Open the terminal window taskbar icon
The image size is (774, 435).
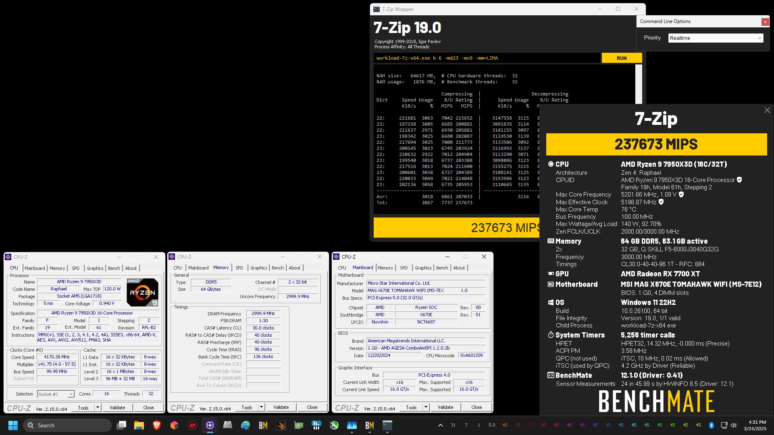point(387,425)
